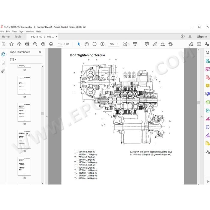210x210 pixels.
Task: Add a comment with the sticky note icon
Action: tap(147, 44)
